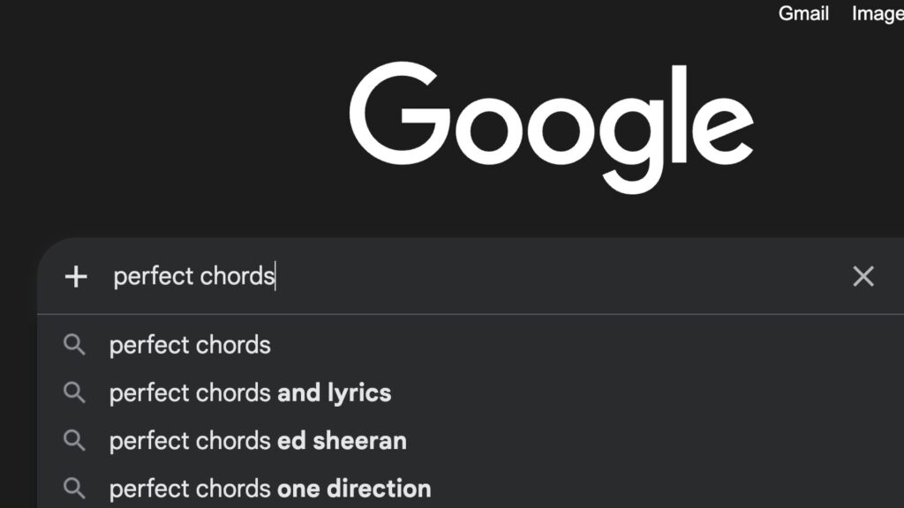Screen dimensions: 904x508
Task: Click magnifier icon beside 'and lyrics' suggestion
Action: coord(75,392)
